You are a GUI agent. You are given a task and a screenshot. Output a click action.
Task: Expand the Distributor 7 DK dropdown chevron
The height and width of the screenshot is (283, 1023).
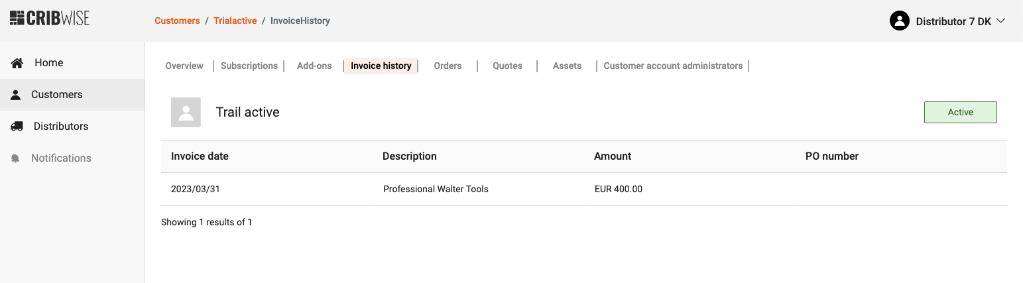pos(1001,21)
